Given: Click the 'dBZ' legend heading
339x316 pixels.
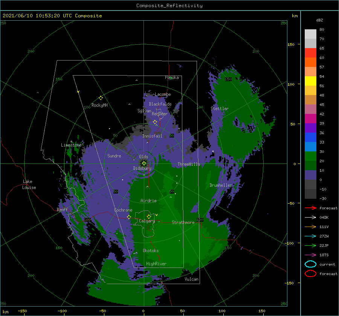Looking at the screenshot, I should click(319, 20).
